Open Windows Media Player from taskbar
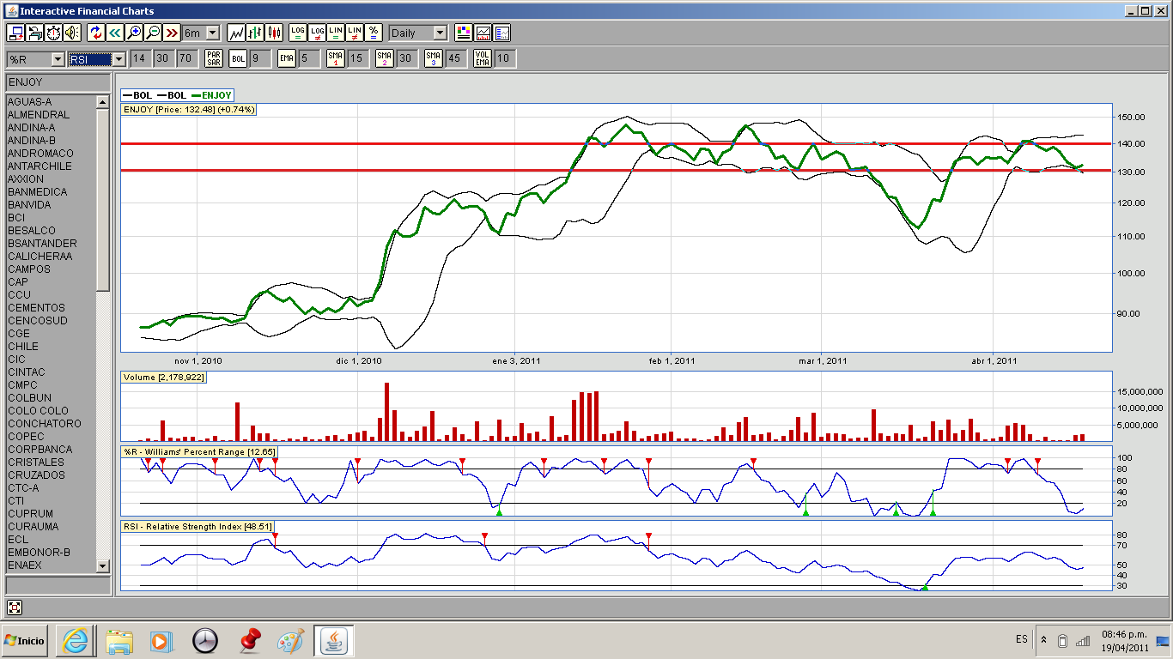The image size is (1173, 659). click(x=160, y=640)
